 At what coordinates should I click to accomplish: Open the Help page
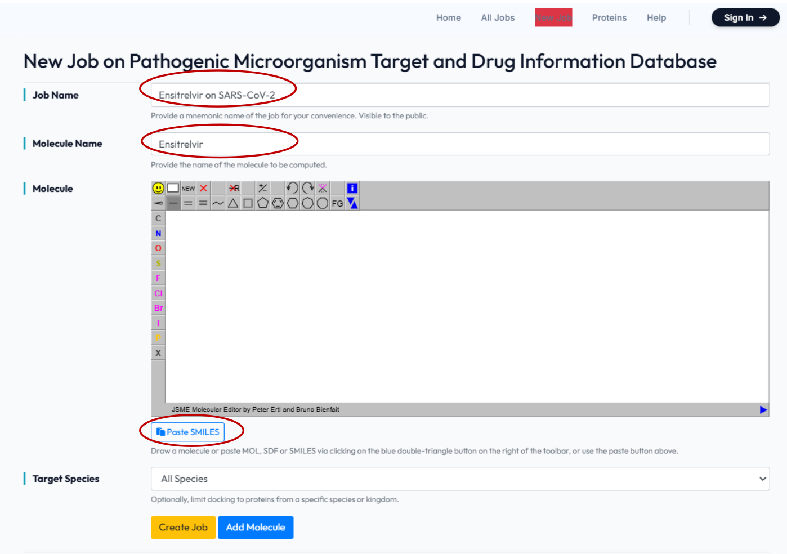[656, 17]
